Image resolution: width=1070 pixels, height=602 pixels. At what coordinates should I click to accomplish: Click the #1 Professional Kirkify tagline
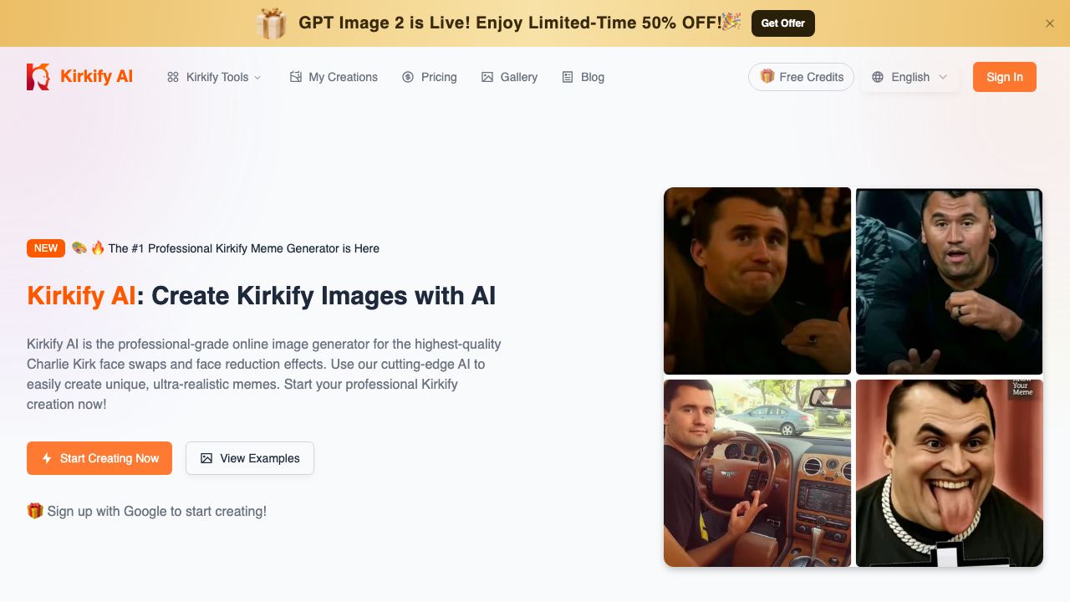click(244, 248)
